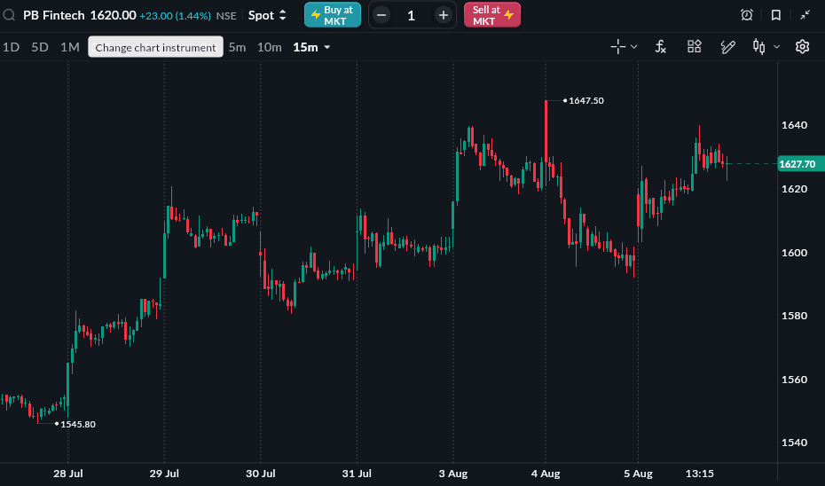This screenshot has width=825, height=486.
Task: Click the quantity input field
Action: coord(412,15)
